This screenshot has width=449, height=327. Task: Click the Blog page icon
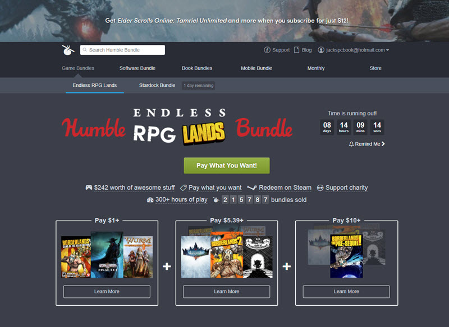[297, 50]
